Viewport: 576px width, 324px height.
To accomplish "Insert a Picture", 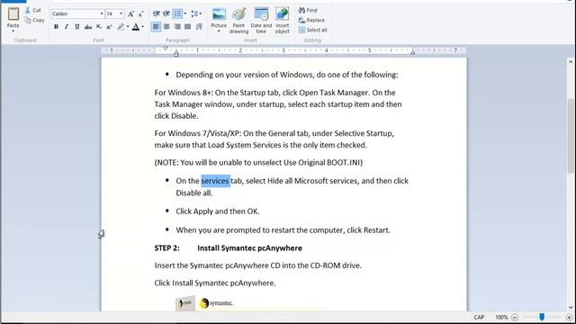I will point(219,19).
